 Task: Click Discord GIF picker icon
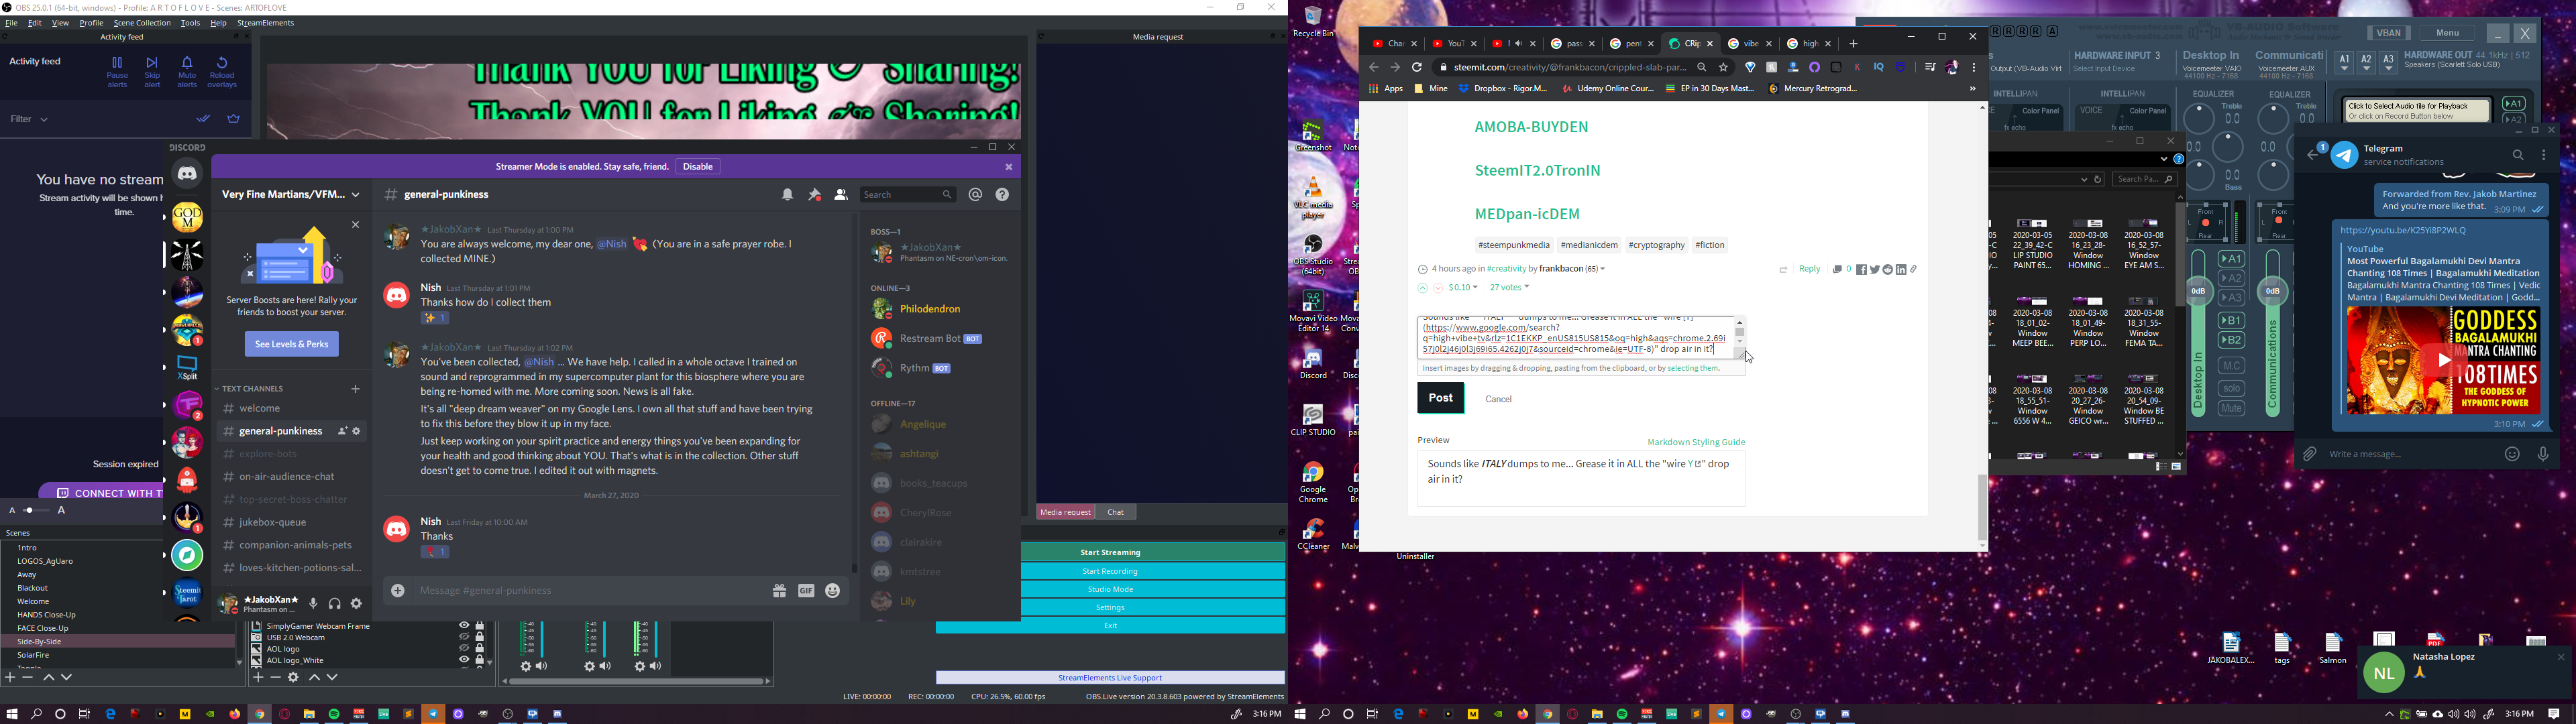tap(806, 591)
